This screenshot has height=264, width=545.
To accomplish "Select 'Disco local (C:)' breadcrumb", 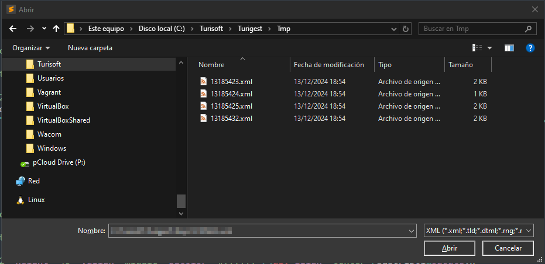I will pos(162,29).
